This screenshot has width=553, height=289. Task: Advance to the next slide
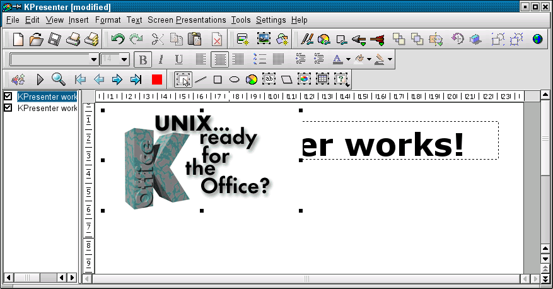tap(117, 80)
